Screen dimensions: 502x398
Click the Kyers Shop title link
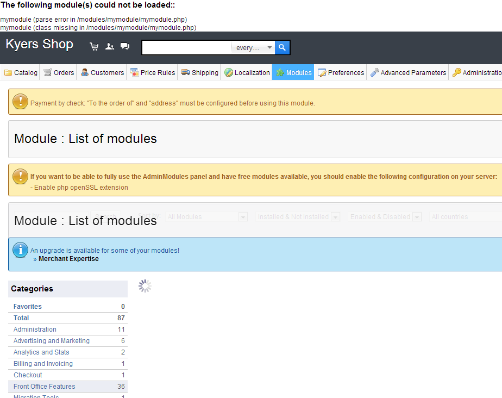click(39, 44)
